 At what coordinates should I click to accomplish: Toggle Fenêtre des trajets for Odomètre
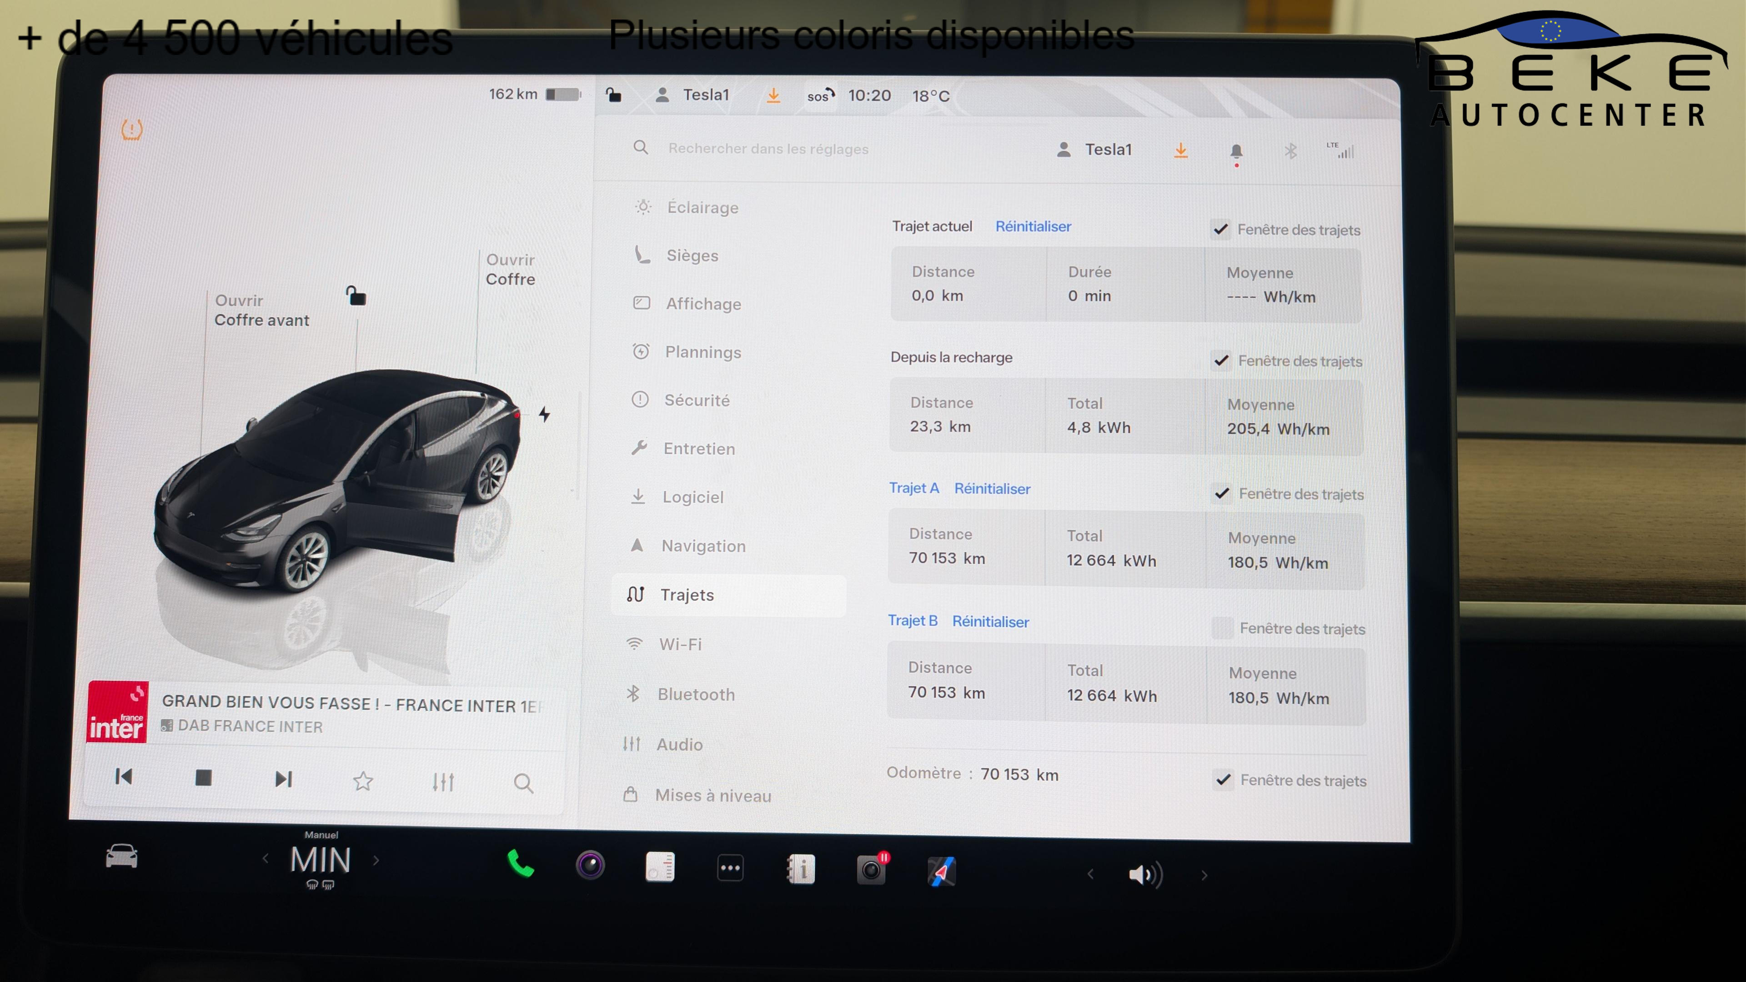pos(1224,780)
